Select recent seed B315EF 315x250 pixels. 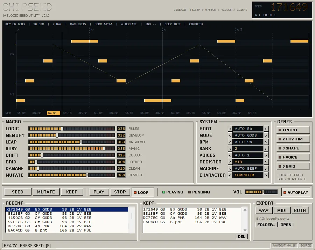coord(67,213)
